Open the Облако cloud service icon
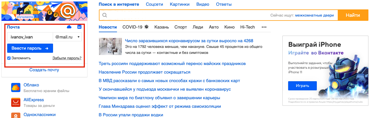The height and width of the screenshot is (118, 371). (x=16, y=88)
